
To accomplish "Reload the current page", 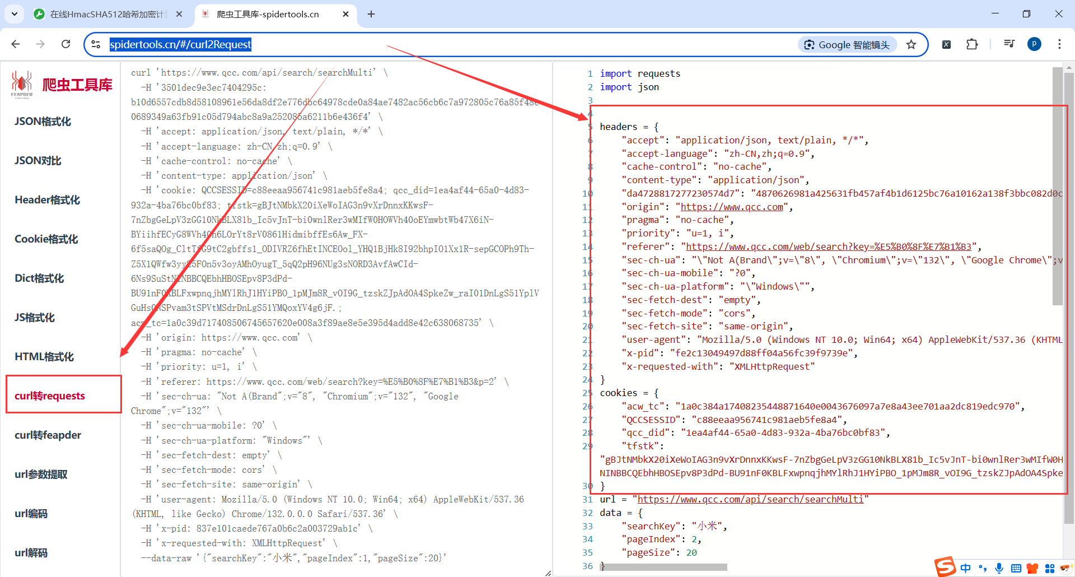I will 66,44.
